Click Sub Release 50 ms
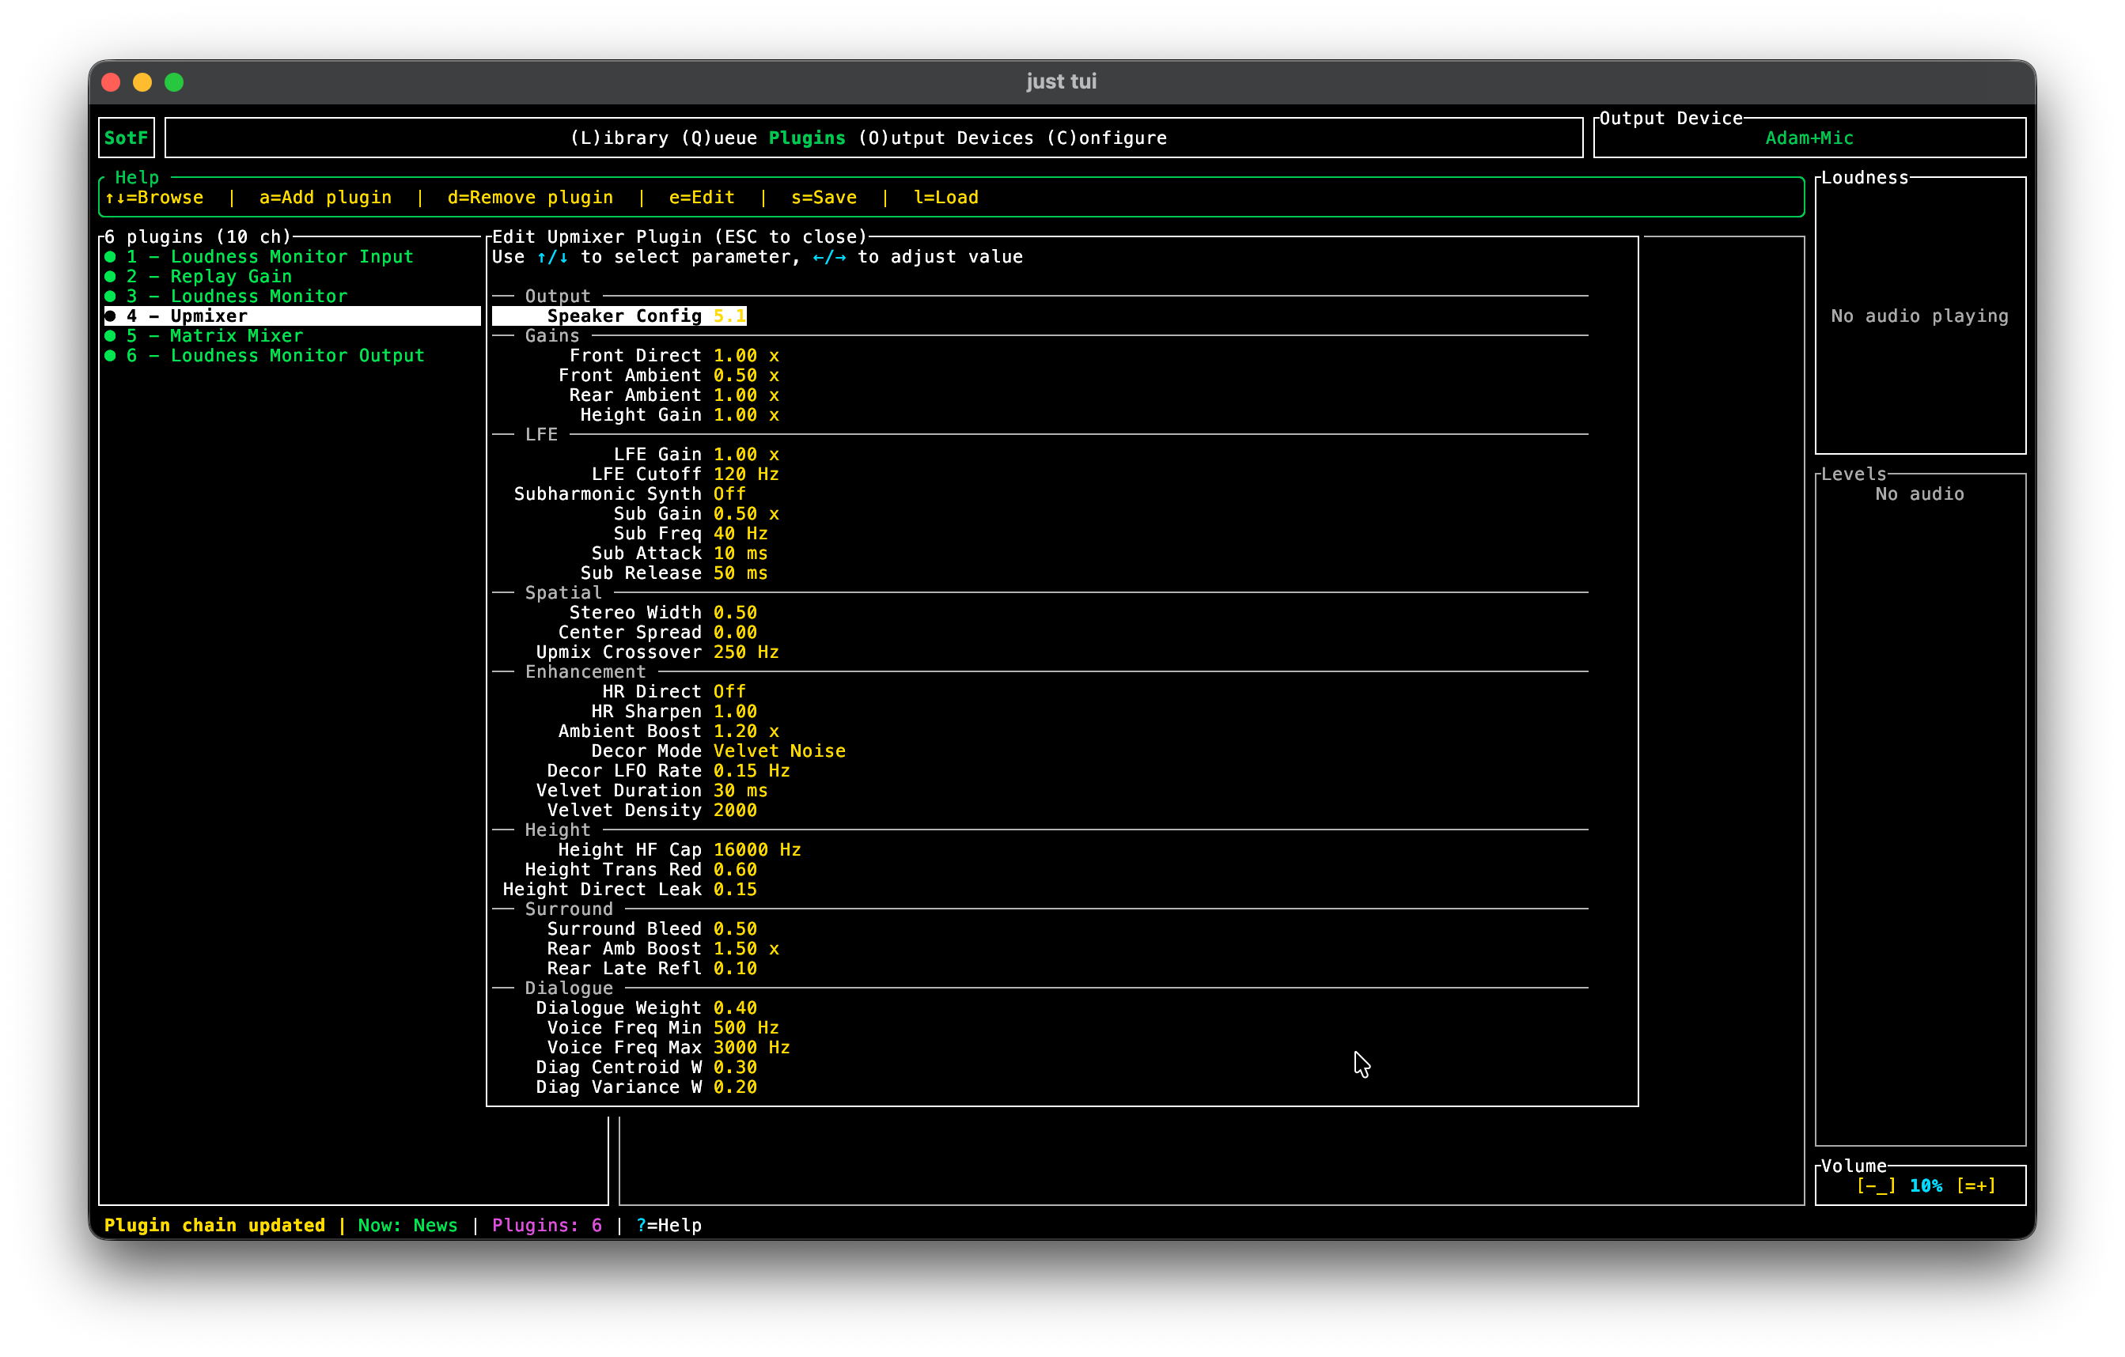2125x1357 pixels. pyautogui.click(x=674, y=573)
